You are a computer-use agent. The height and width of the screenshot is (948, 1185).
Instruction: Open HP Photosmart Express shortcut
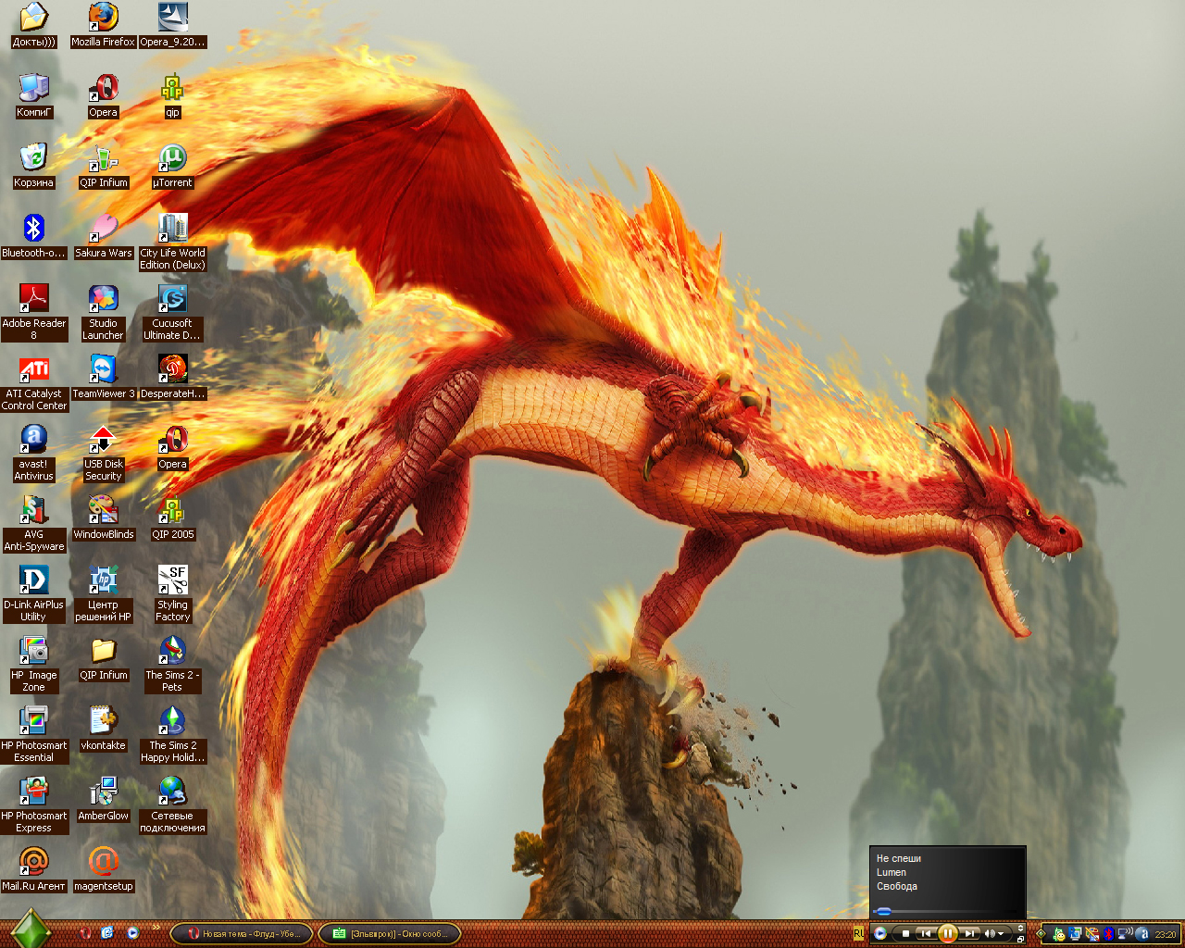tap(33, 805)
